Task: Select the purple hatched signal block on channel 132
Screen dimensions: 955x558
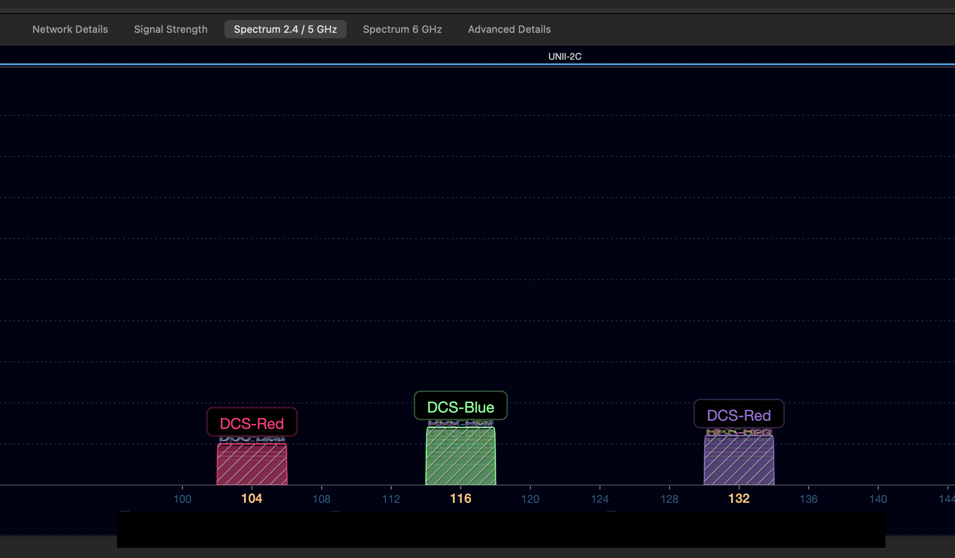Action: click(x=739, y=461)
